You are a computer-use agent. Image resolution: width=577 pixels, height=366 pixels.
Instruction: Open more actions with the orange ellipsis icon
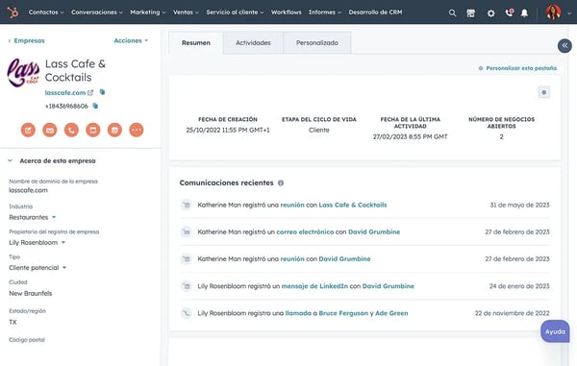click(x=137, y=130)
